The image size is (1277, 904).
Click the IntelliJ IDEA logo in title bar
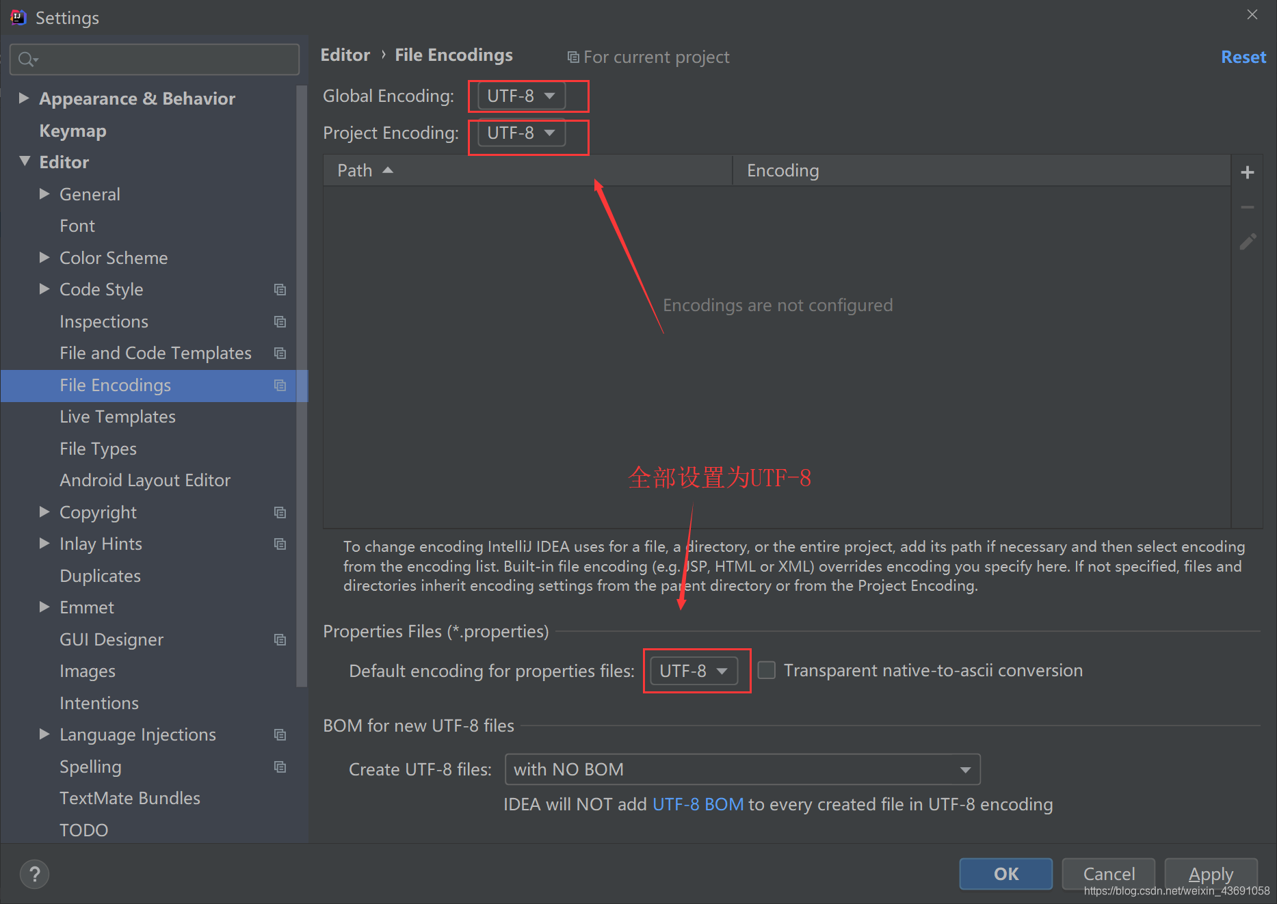point(18,17)
